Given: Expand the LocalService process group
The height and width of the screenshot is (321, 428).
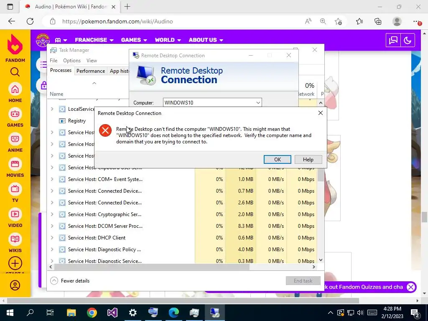Looking at the screenshot, I should point(52,109).
